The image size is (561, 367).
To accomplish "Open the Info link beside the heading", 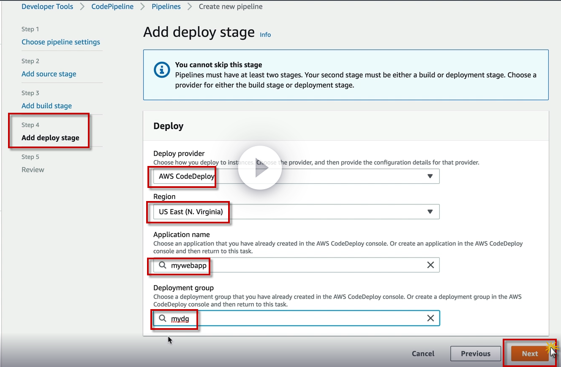I will click(265, 35).
